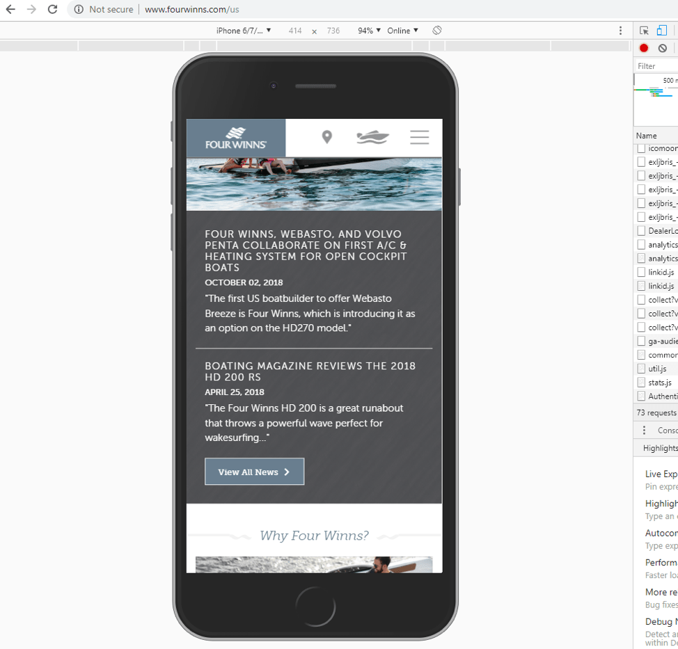Open the boat models icon
The height and width of the screenshot is (649, 678).
click(372, 137)
